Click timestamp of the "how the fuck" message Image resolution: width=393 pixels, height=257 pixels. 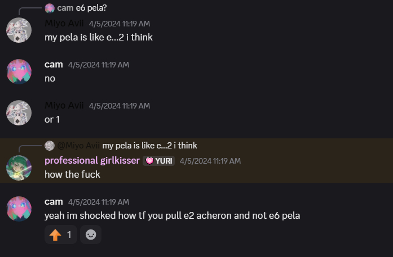pyautogui.click(x=210, y=161)
